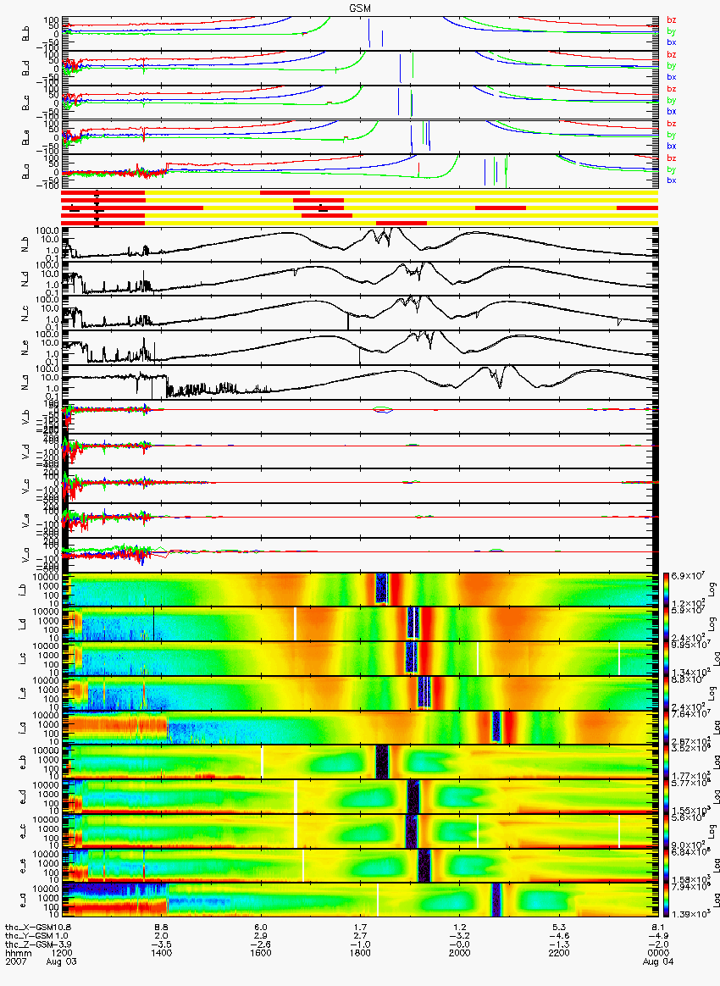Screen dimensions: 720x986
Task: Click the bx legend label of the B_a panel
Action: tap(671, 180)
